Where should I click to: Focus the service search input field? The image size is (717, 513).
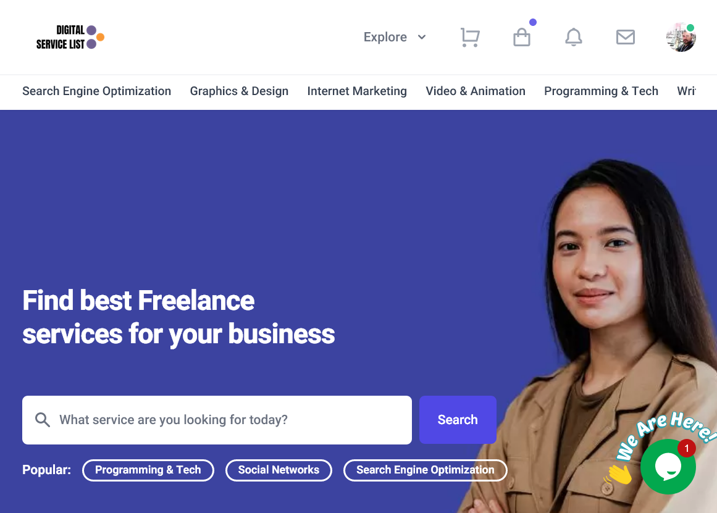(x=217, y=420)
